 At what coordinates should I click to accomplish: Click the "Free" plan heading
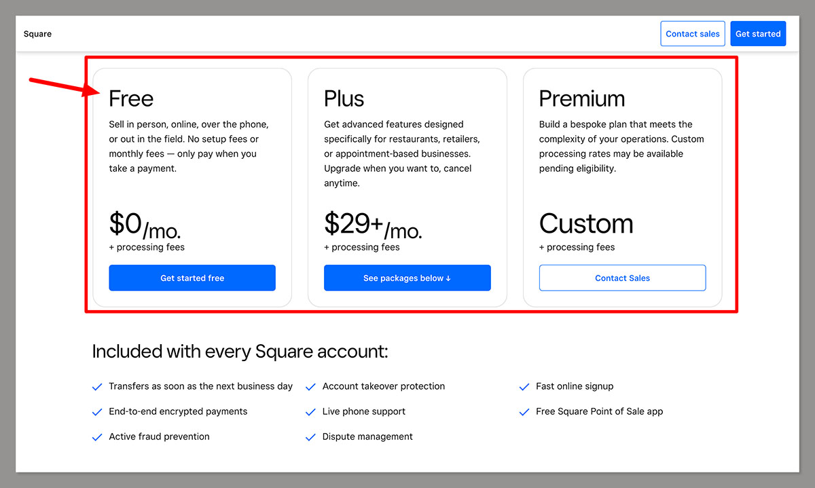coord(130,99)
